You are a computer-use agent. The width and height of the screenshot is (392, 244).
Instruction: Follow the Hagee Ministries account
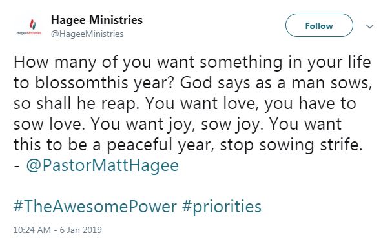point(319,26)
